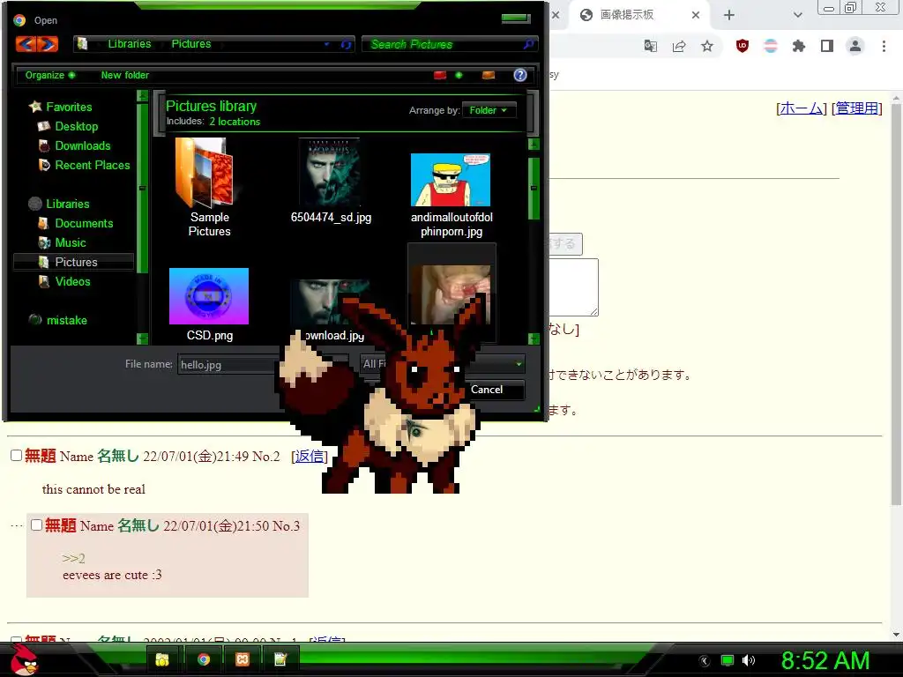The height and width of the screenshot is (677, 903).
Task: Open the network monitor tray icon
Action: [x=728, y=660]
